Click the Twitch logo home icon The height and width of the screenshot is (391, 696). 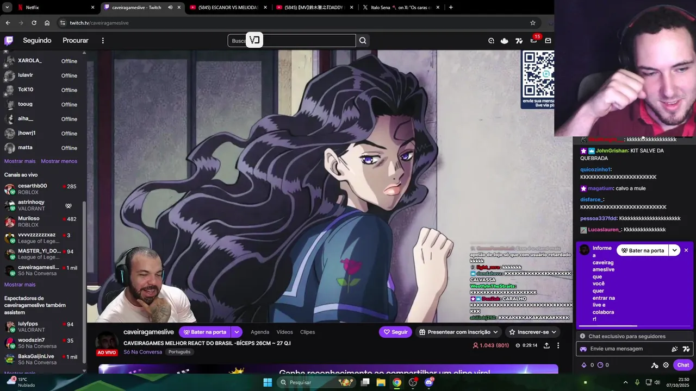[x=9, y=40]
